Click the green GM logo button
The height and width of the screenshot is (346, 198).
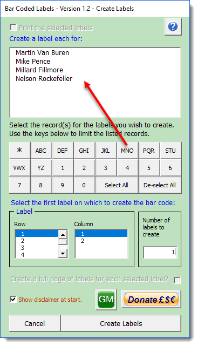click(x=106, y=300)
